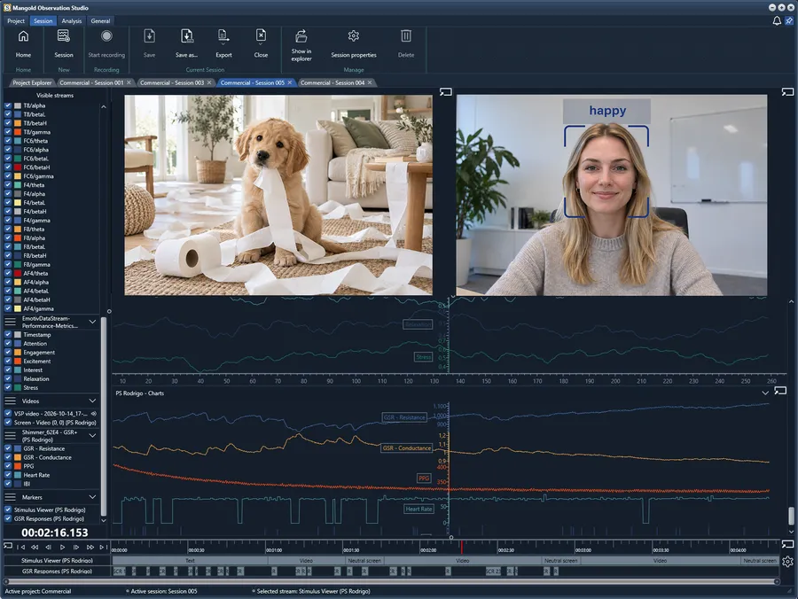Toggle the Attention metric checkbox
The width and height of the screenshot is (798, 599).
point(8,343)
